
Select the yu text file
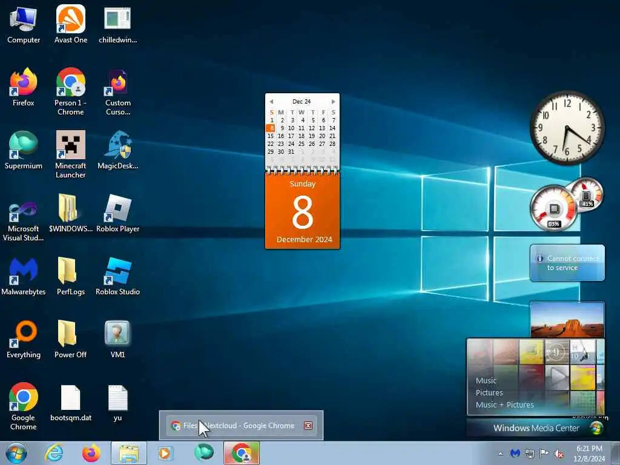118,403
